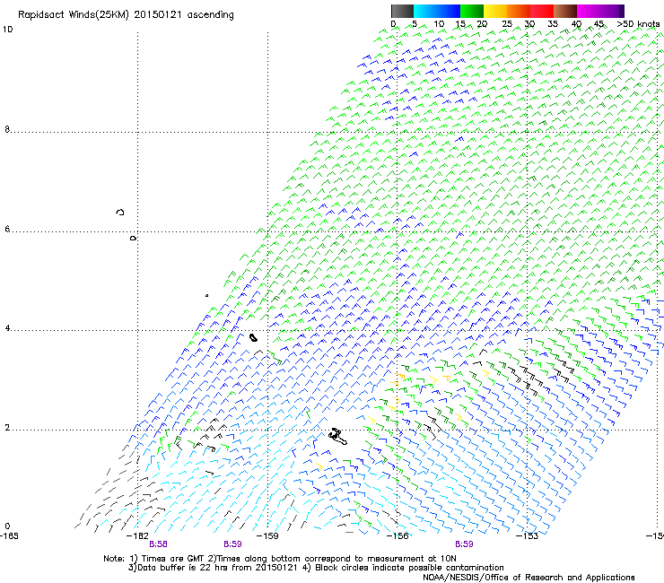Screen dimensions: 664x583
Task: Click the latitude axis label '6'
Action: [x=7, y=229]
